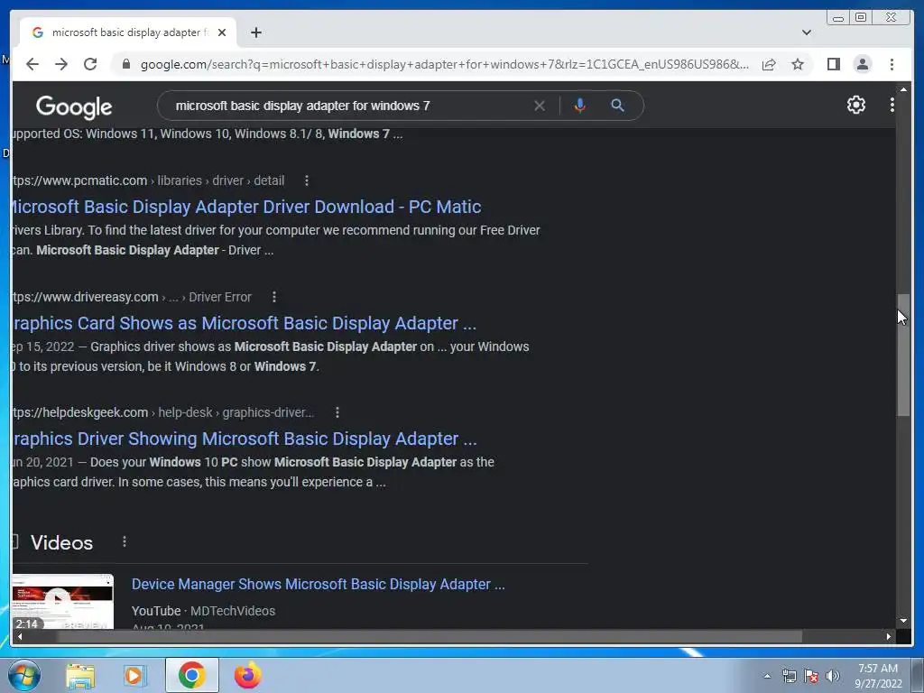The width and height of the screenshot is (924, 693).
Task: Open more options for drivereasy.com result
Action: pos(274,297)
